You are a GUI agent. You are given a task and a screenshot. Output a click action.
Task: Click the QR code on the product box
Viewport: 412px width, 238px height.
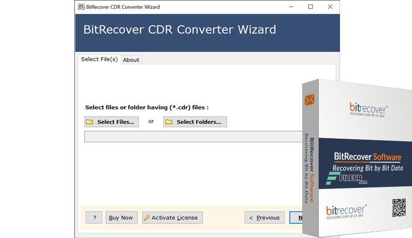tap(399, 208)
